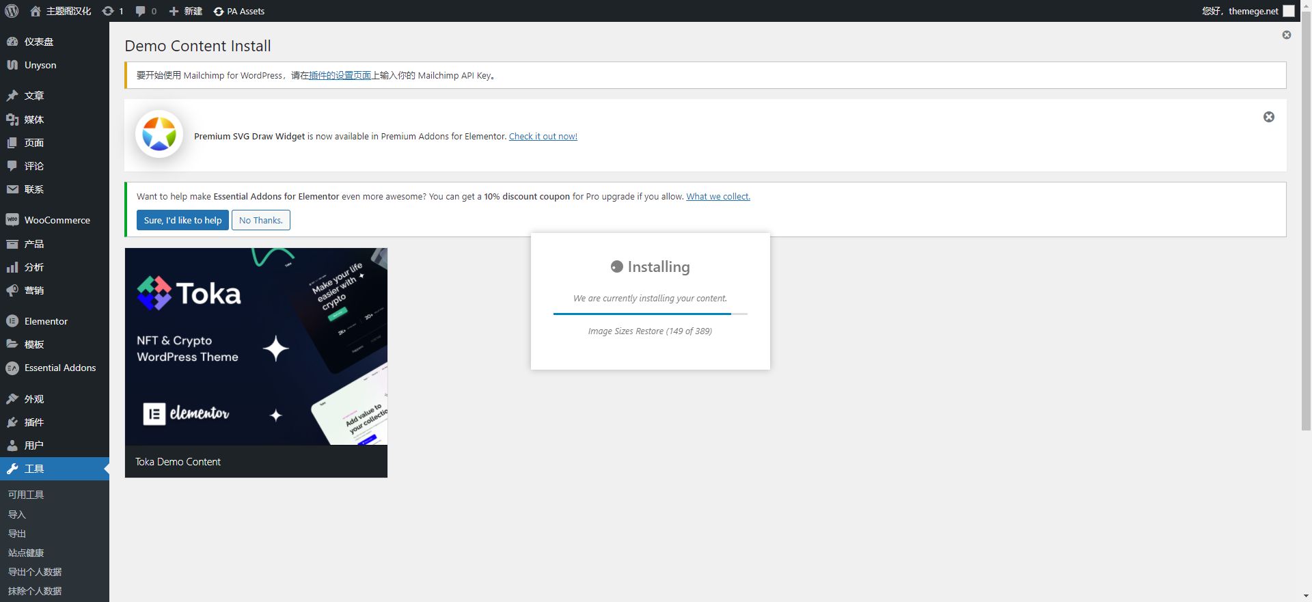Open the 'Check it out now!' link
The image size is (1312, 602).
click(543, 136)
